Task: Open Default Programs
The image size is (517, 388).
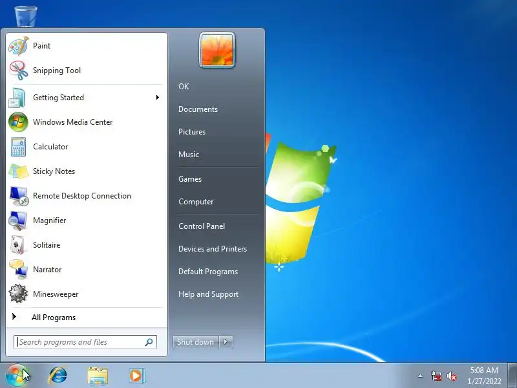Action: pos(208,272)
